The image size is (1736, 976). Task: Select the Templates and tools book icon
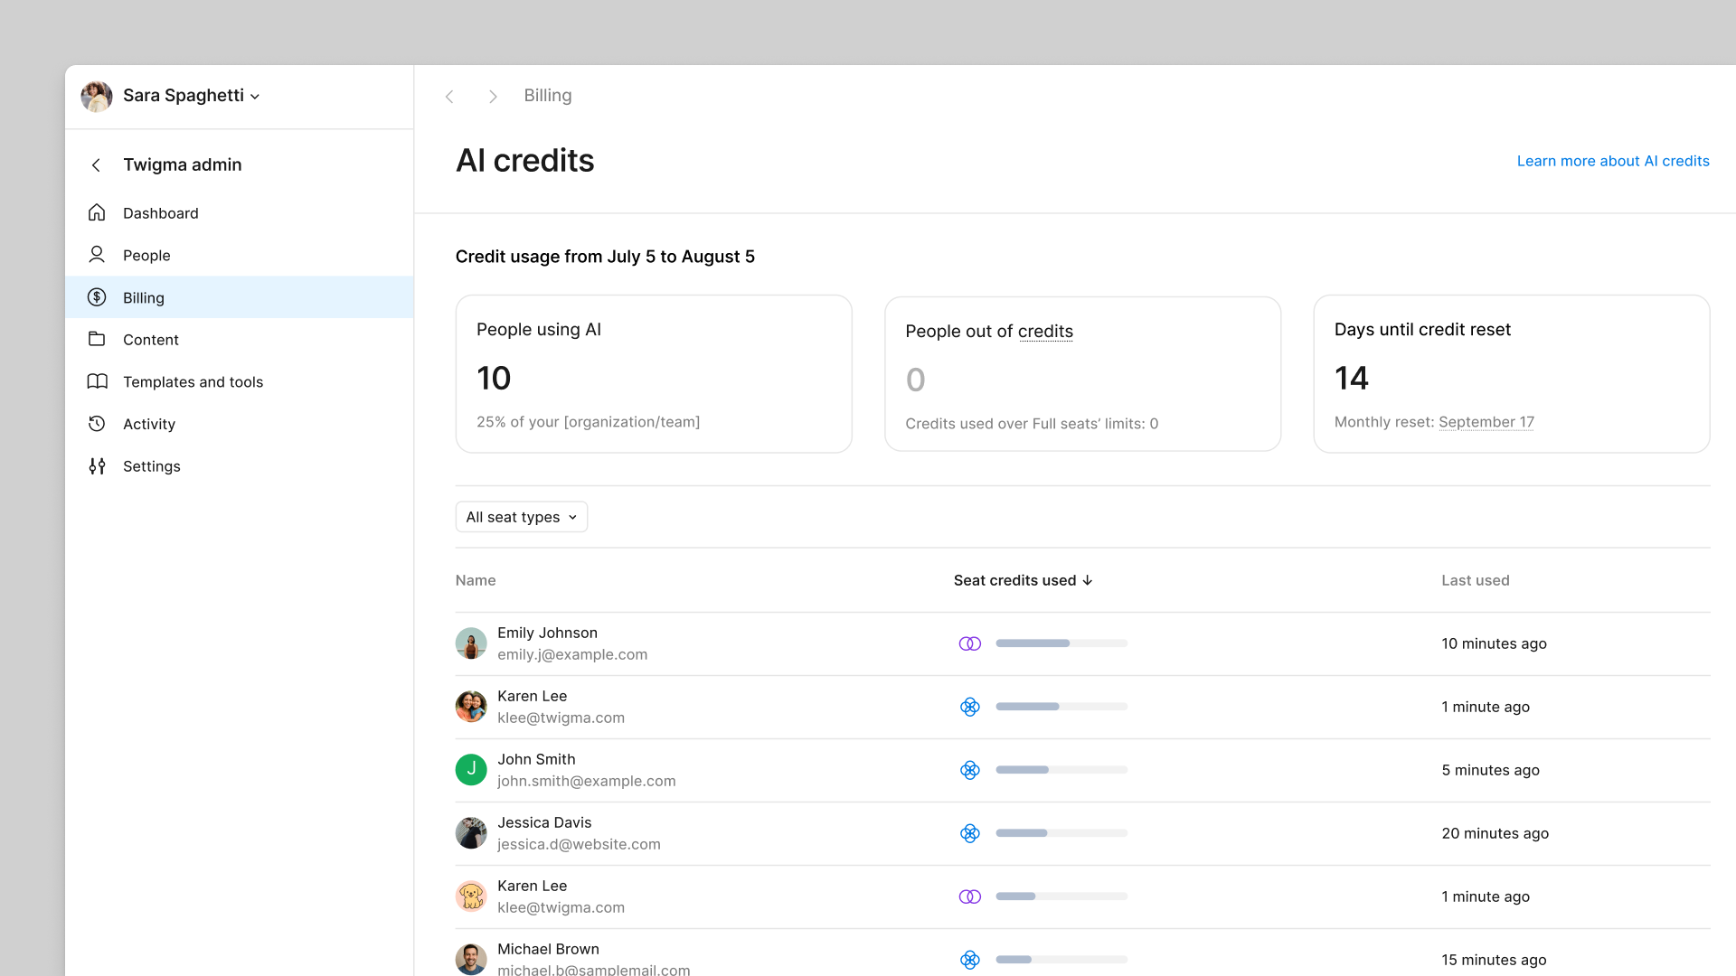(97, 381)
